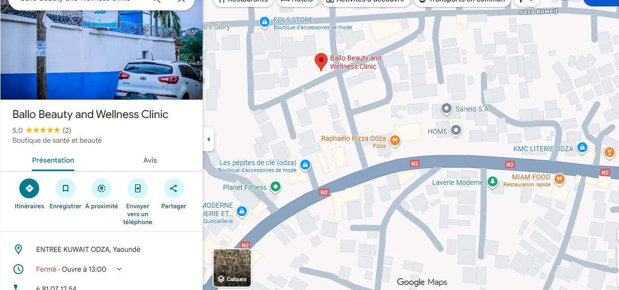The height and width of the screenshot is (290, 619).
Task: Click the orange bar pin near KMC Literie
Action: (x=609, y=153)
